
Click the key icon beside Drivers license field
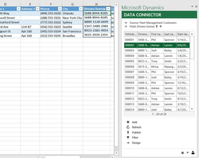(x=157, y=26)
